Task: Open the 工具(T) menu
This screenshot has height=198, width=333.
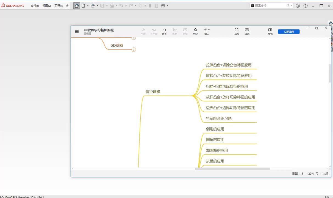Action: [x=58, y=6]
